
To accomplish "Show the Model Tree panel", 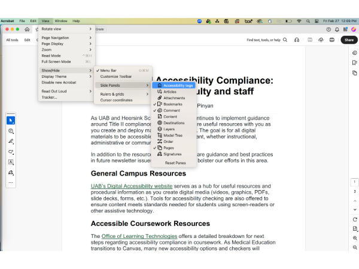I will (x=174, y=136).
